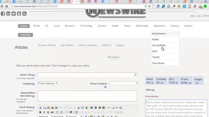Switch to the iFrame Builder tab
The width and height of the screenshot is (209, 117).
click(186, 81)
